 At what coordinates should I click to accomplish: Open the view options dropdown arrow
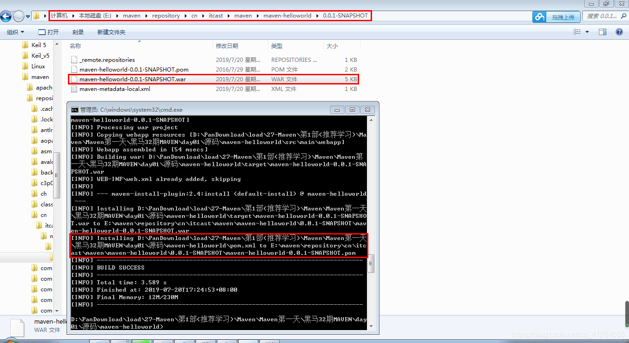point(587,32)
